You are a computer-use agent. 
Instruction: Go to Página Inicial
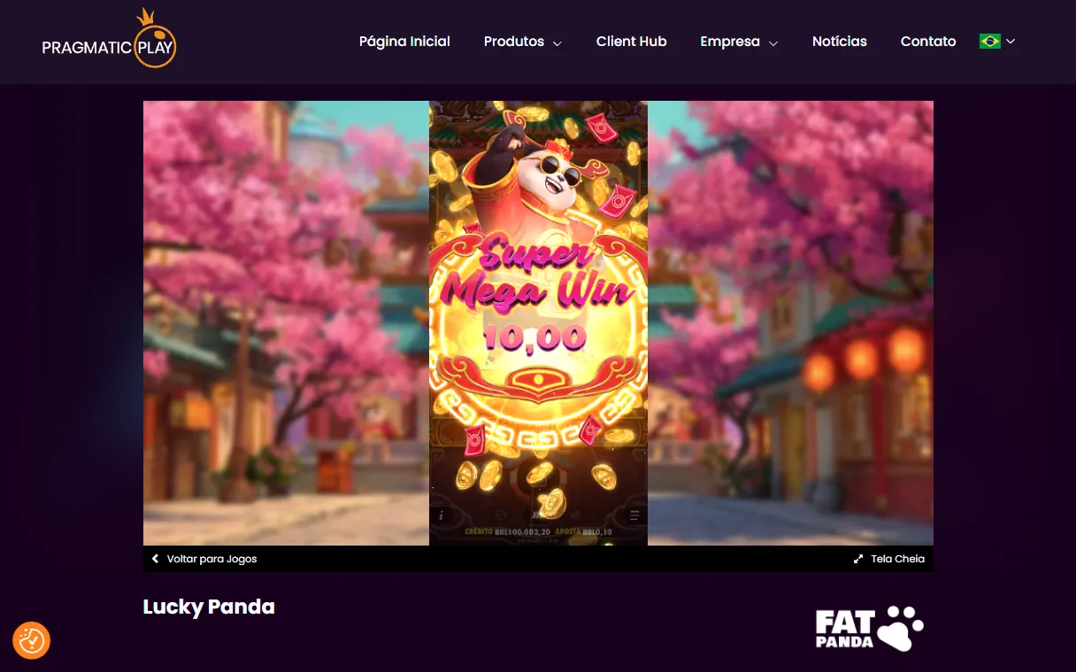(404, 42)
